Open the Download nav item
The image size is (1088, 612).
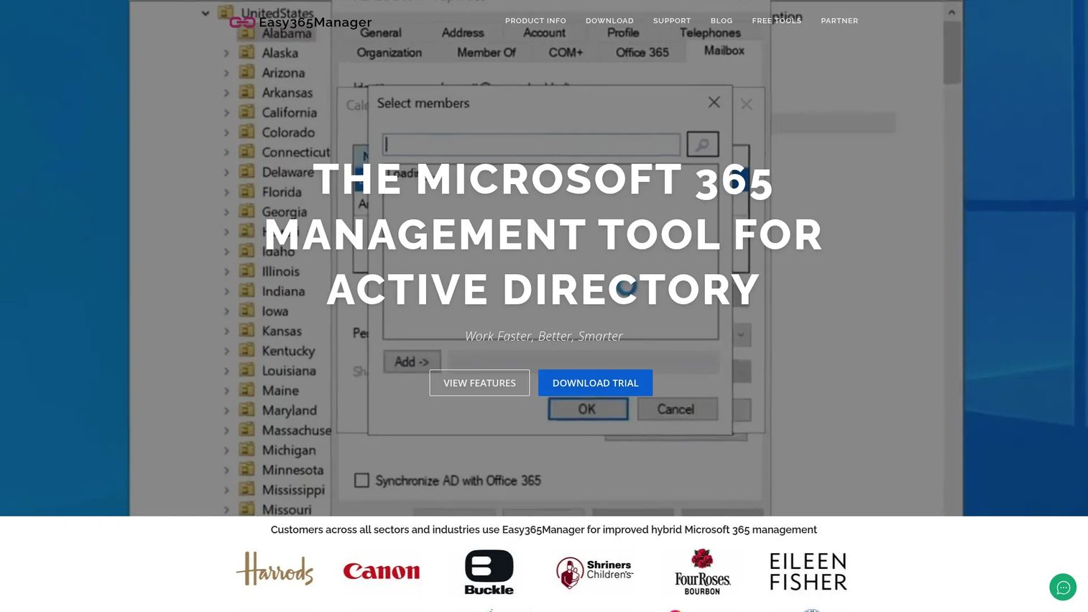click(609, 21)
